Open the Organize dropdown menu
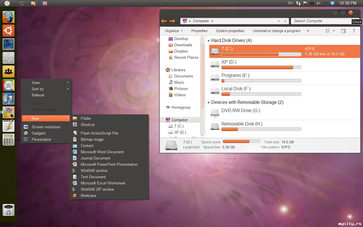363x227 pixels. (174, 31)
